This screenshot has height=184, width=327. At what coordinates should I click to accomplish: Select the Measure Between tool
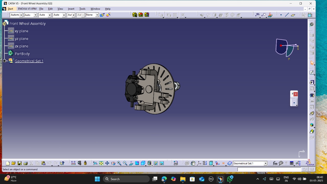[73, 163]
